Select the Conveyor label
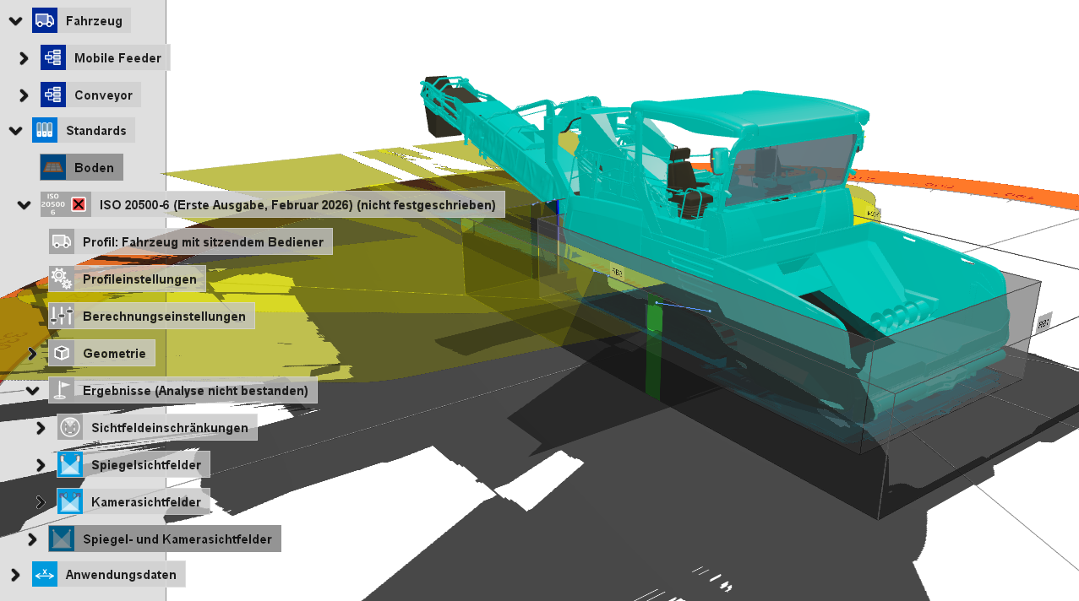This screenshot has height=601, width=1079. click(x=103, y=95)
